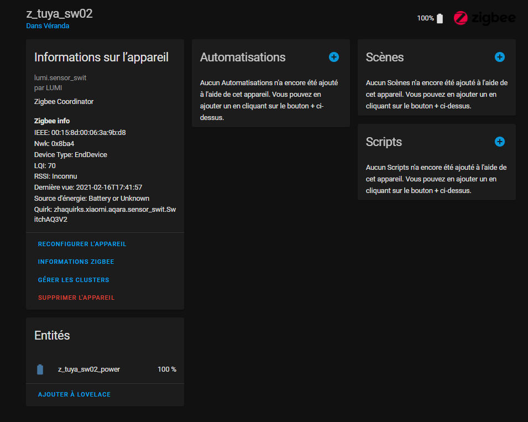Click the z_tuya_sw02_power battery entity icon
528x422 pixels.
pyautogui.click(x=40, y=369)
